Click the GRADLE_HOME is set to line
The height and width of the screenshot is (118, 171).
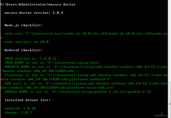pyautogui.click(x=79, y=92)
